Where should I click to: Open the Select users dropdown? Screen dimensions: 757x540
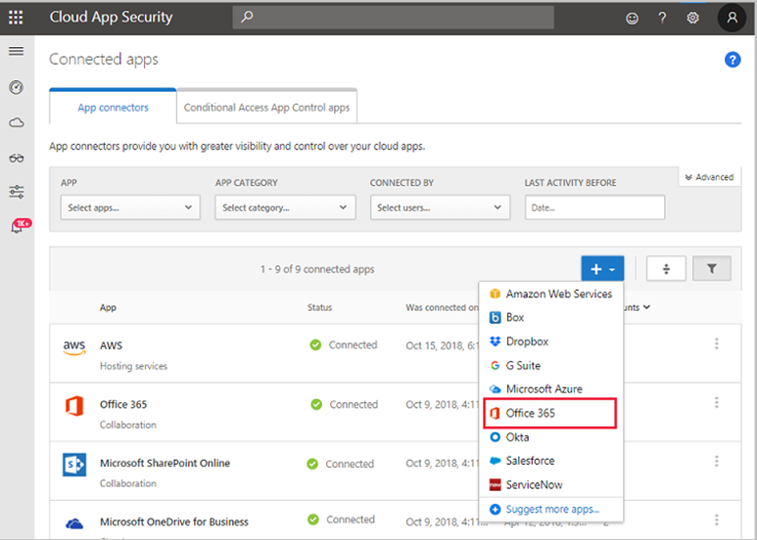[x=441, y=207]
